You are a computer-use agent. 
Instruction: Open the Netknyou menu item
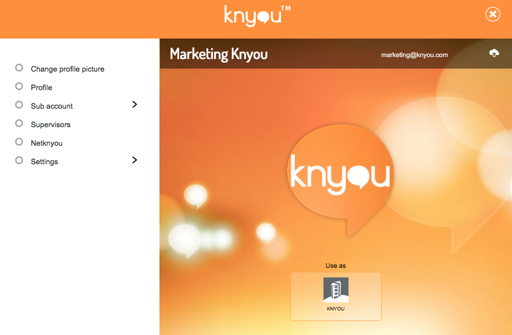pyautogui.click(x=47, y=143)
